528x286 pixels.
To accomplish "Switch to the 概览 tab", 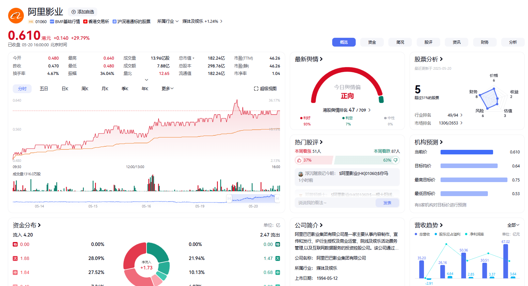I will coord(344,42).
